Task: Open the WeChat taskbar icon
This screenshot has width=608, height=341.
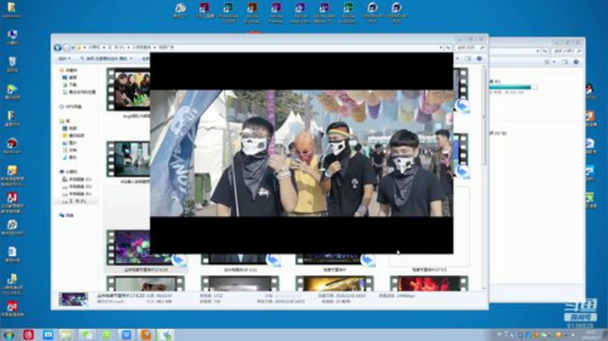Action: [x=86, y=335]
